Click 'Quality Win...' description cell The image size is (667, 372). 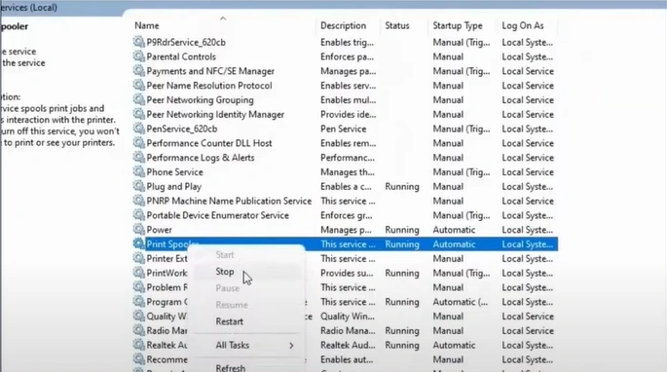click(x=348, y=316)
